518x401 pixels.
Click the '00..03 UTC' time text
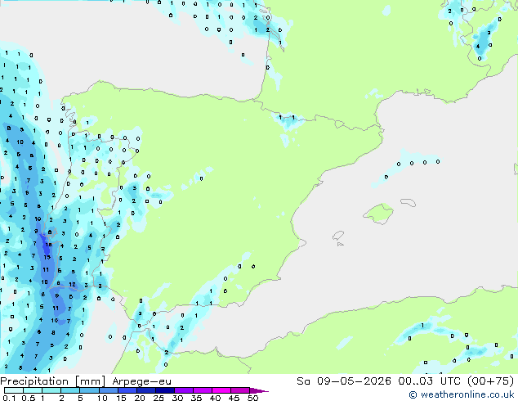[429, 381]
